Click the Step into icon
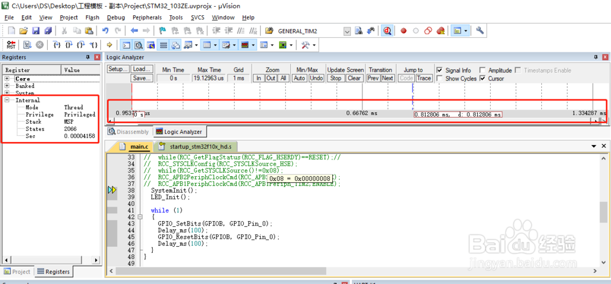This screenshot has width=611, height=284. click(x=57, y=45)
